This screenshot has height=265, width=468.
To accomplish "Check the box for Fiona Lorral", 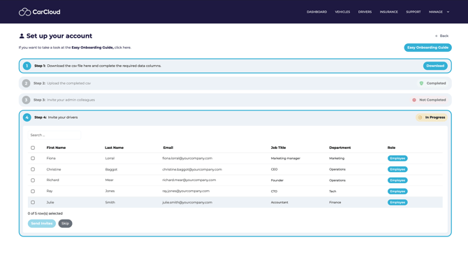I will click(33, 158).
